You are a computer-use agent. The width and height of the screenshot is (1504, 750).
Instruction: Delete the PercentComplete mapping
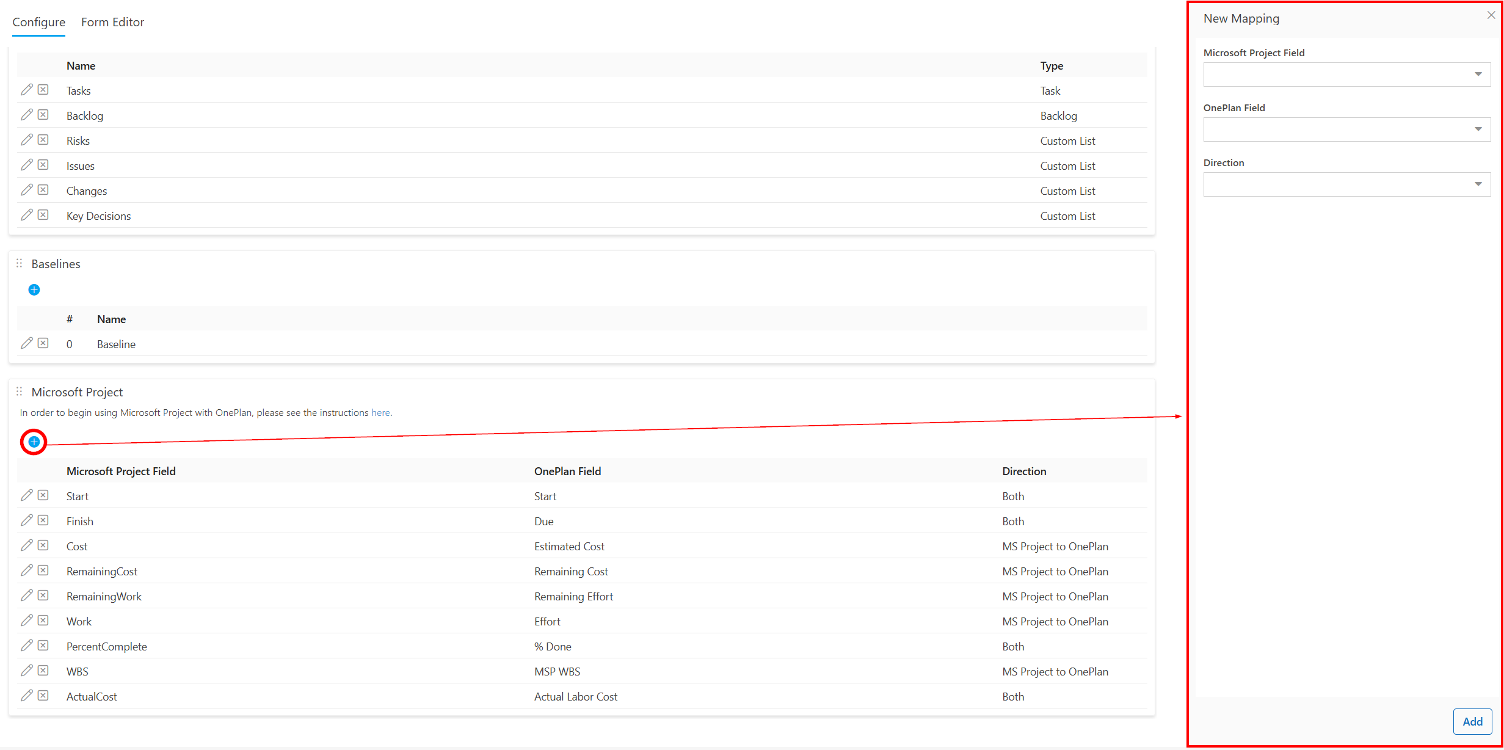(x=43, y=646)
